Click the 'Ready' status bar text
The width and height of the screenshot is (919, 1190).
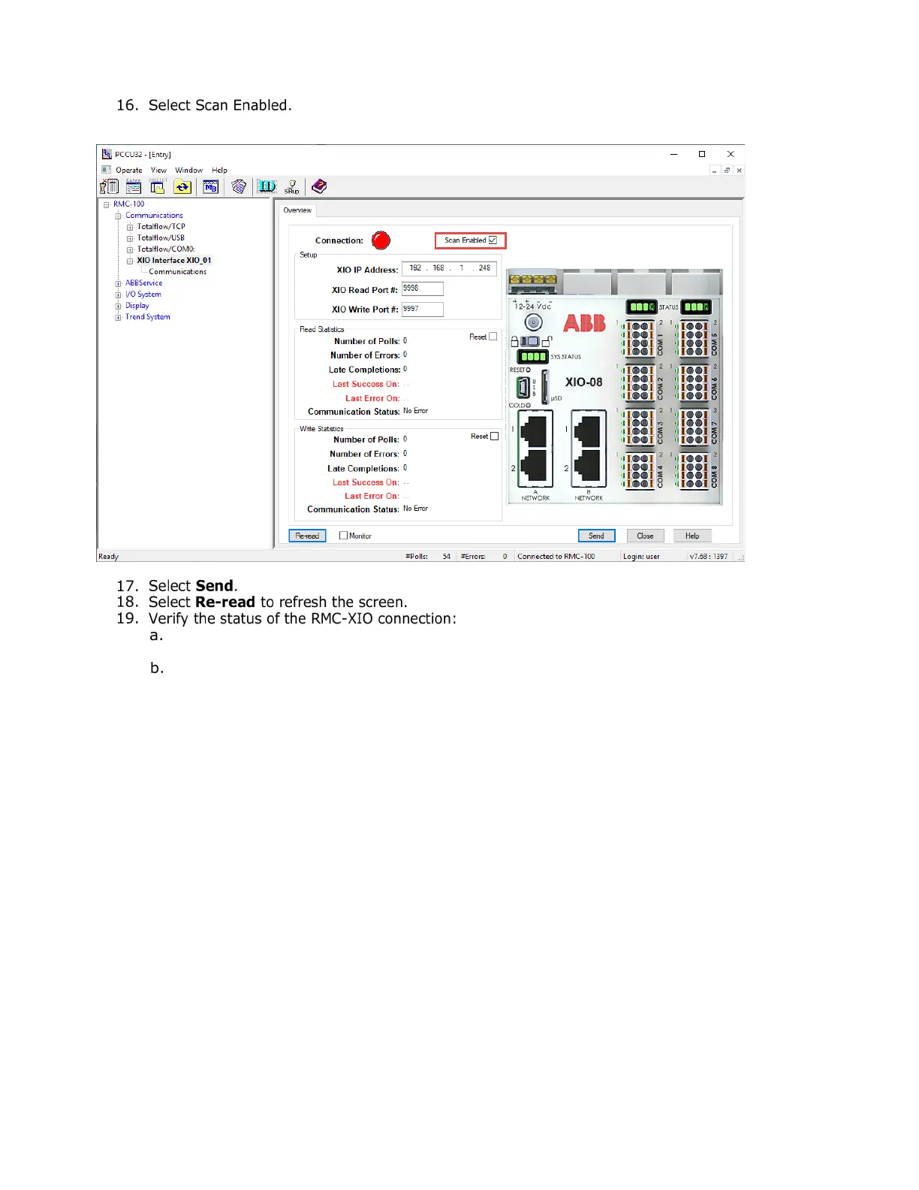point(109,557)
